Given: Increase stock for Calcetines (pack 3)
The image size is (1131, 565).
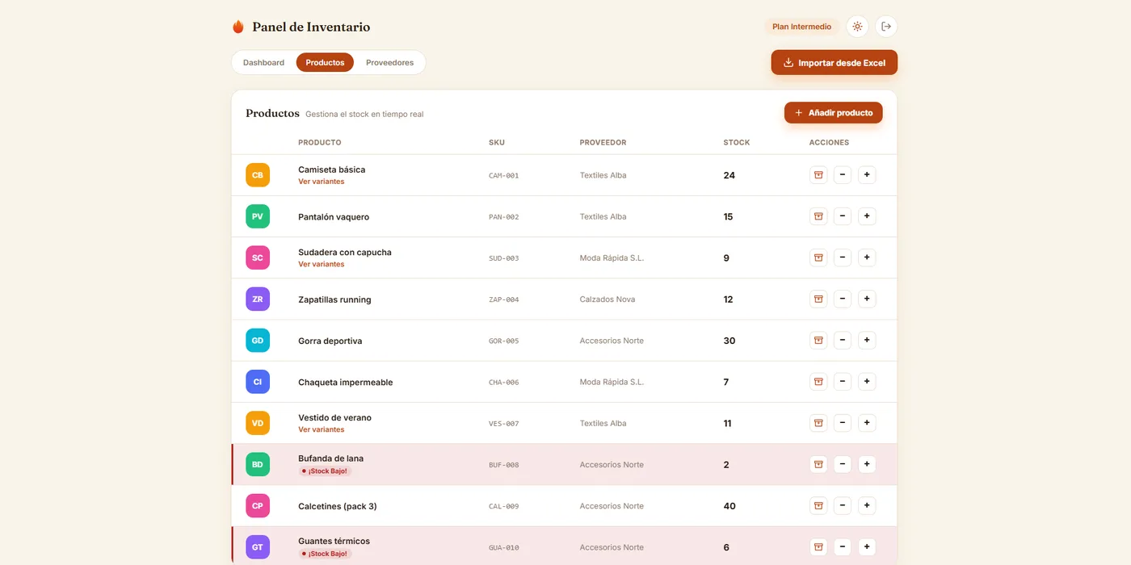Looking at the screenshot, I should (x=867, y=505).
